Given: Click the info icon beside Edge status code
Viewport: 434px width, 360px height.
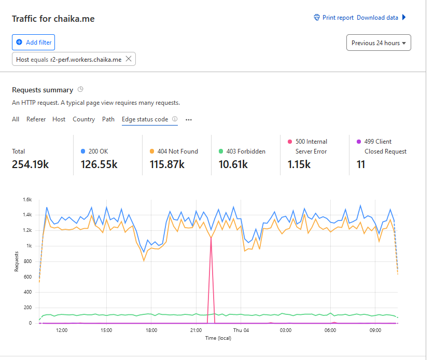Looking at the screenshot, I should [175, 119].
